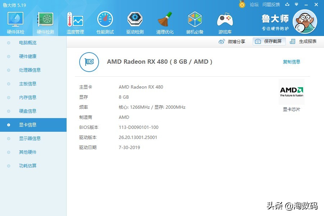The image size is (324, 216).
Task: Open the main menu dropdown in the title bar
Action: [x=296, y=5]
